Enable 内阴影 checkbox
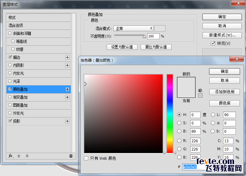This screenshot has height=176, width=246. click(10, 65)
